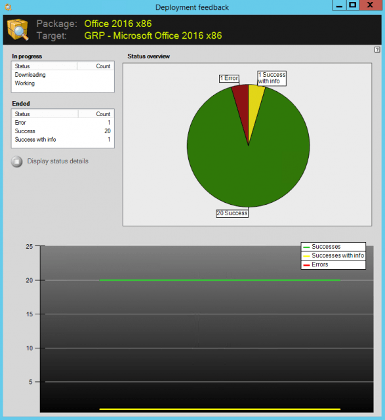Click the Ended Count column header

point(96,114)
